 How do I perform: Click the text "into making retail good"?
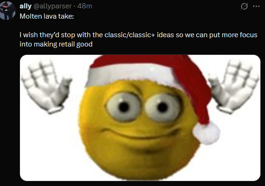click(56, 44)
